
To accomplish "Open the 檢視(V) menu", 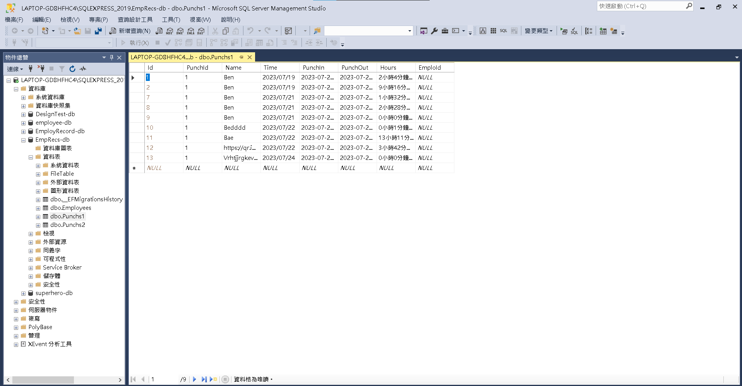I will coord(70,20).
